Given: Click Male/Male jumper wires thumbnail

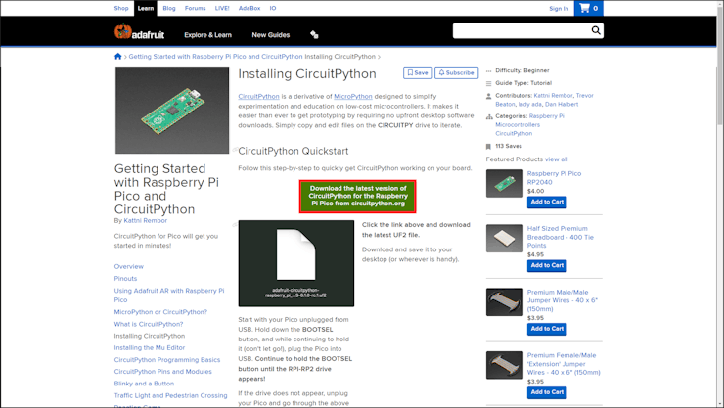Looking at the screenshot, I should pos(505,302).
